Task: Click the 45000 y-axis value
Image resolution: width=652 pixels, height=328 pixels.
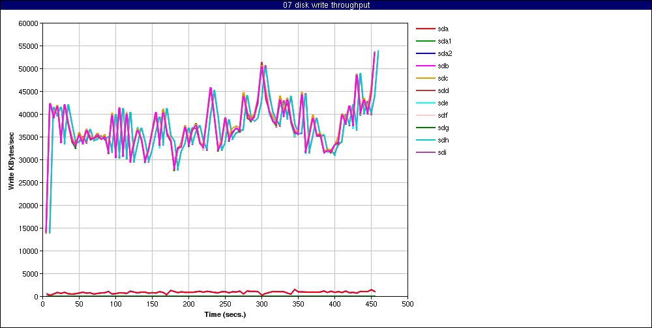Action: point(29,92)
